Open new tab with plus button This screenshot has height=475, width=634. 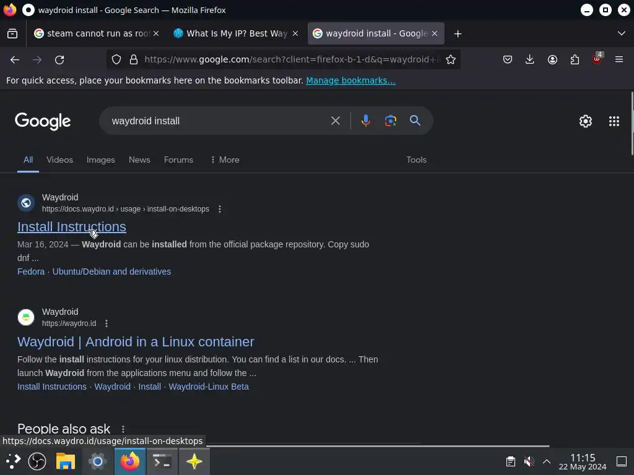pos(458,34)
